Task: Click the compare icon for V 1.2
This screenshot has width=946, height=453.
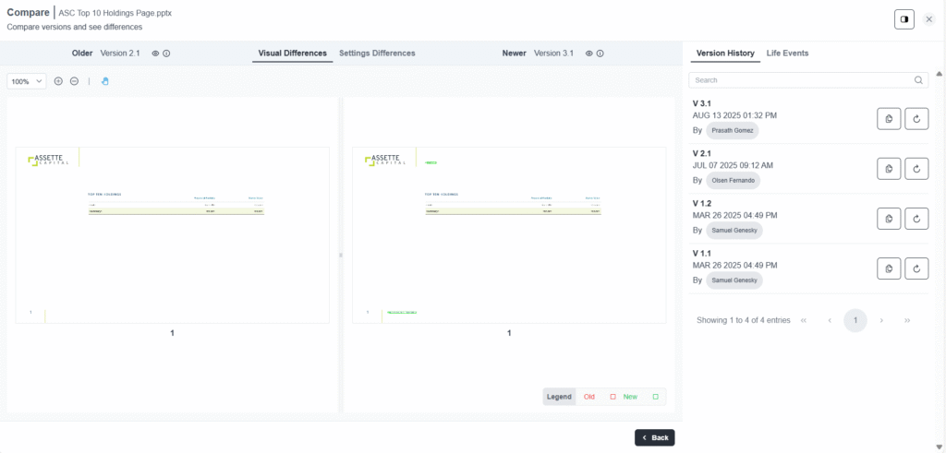Action: click(x=889, y=219)
